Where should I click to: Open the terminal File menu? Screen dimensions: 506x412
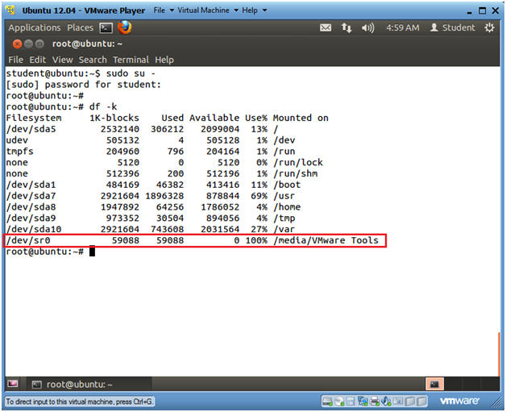click(16, 60)
